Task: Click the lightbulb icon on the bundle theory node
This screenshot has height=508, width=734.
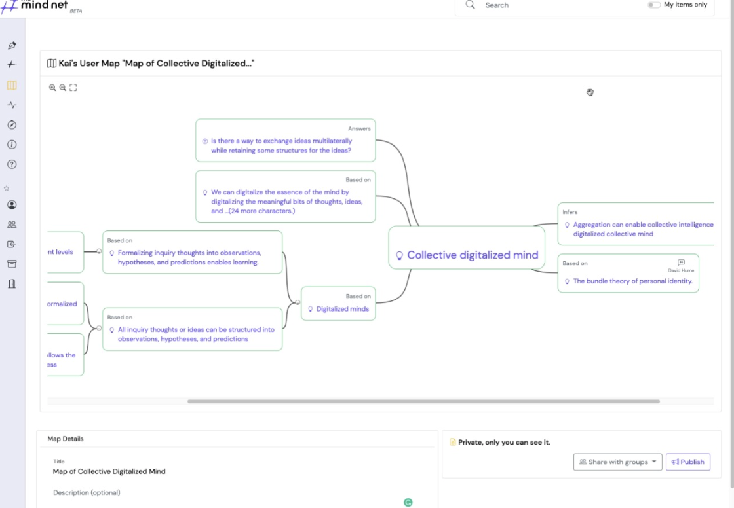Action: (567, 281)
